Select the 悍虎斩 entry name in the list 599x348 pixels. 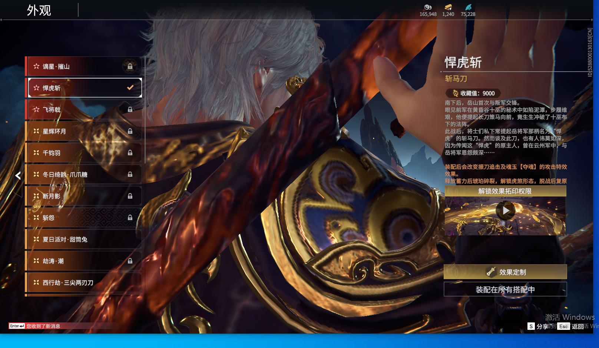(52, 88)
